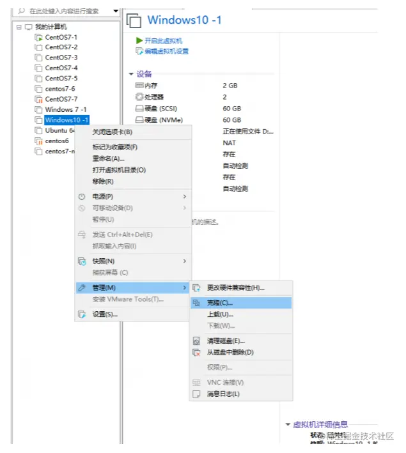Click the 开启此虚拟机 link
This screenshot has width=406, height=453.
[164, 41]
